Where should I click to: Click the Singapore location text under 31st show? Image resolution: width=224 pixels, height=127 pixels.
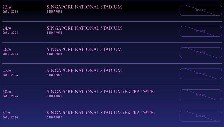pos(55,117)
